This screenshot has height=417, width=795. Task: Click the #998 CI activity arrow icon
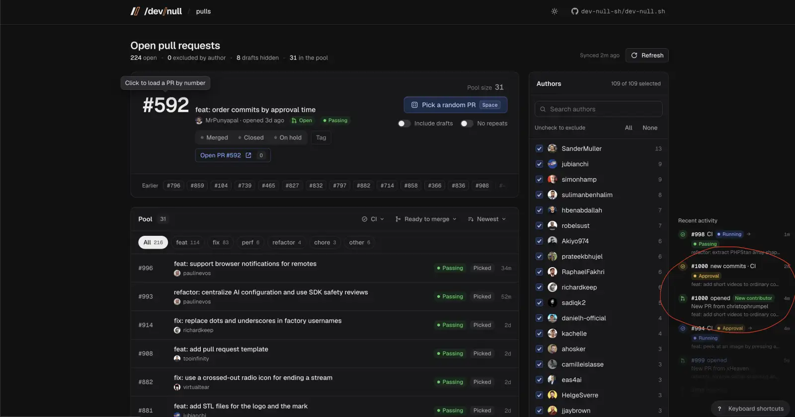point(749,234)
